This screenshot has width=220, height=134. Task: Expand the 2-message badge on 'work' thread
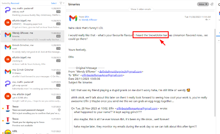point(58,48)
